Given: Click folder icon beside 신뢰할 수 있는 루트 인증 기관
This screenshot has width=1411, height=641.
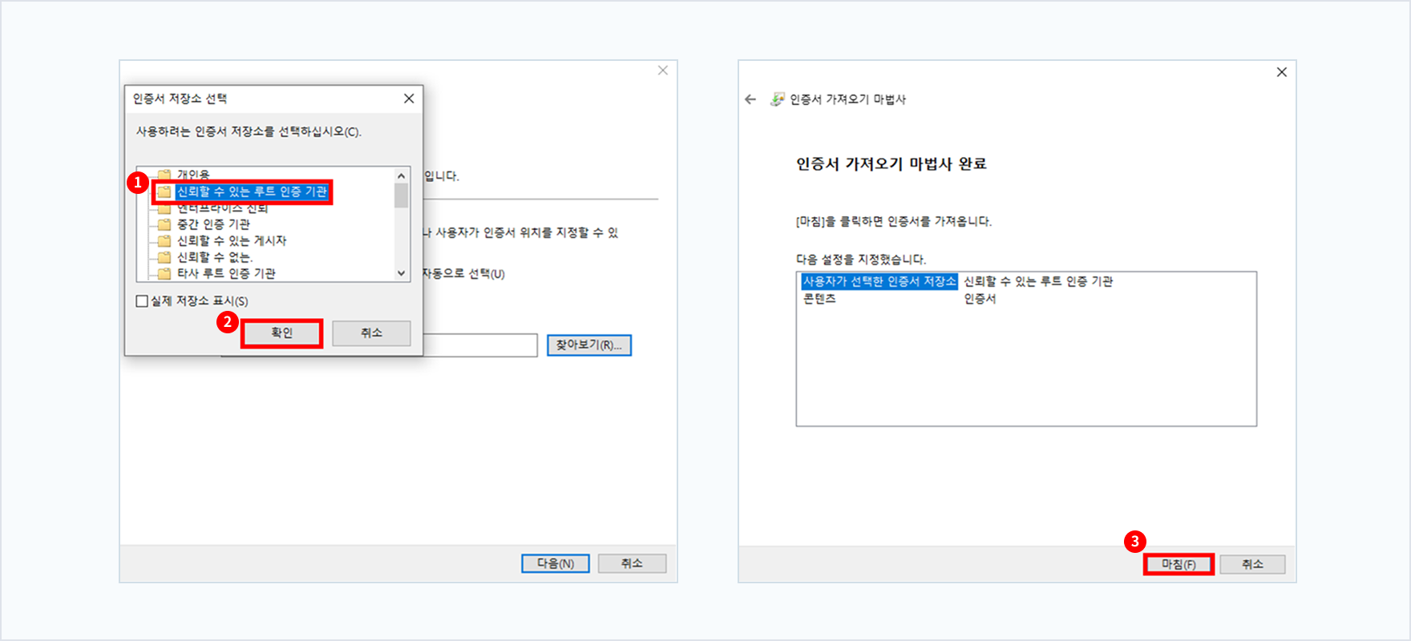Looking at the screenshot, I should [x=164, y=191].
